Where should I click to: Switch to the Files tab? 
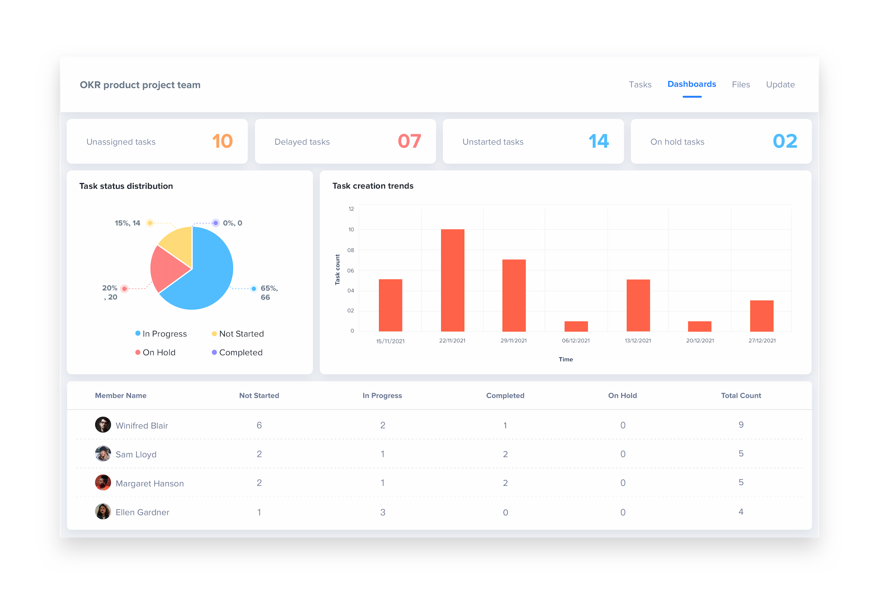(741, 85)
